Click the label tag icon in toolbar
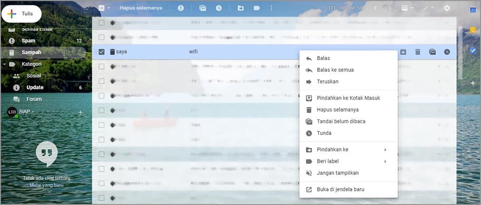The width and height of the screenshot is (481, 205). point(256,8)
